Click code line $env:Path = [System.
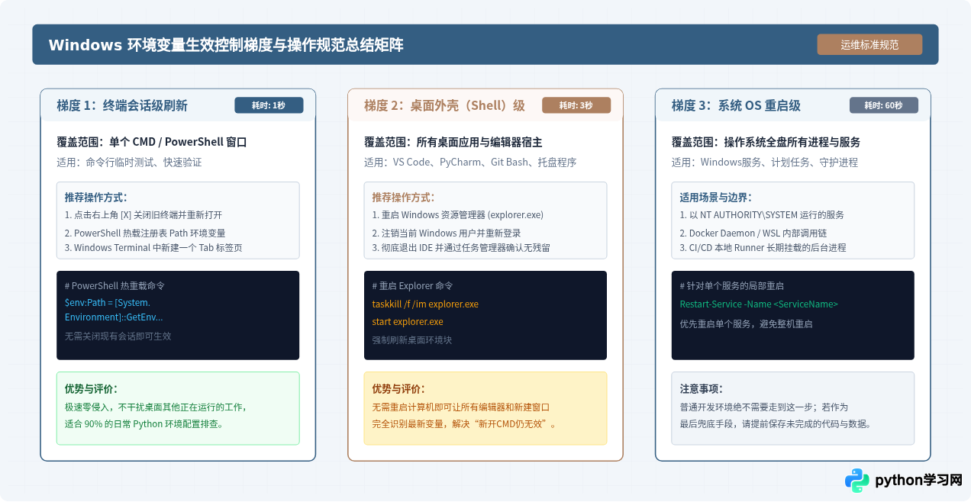971x502 pixels. (108, 304)
